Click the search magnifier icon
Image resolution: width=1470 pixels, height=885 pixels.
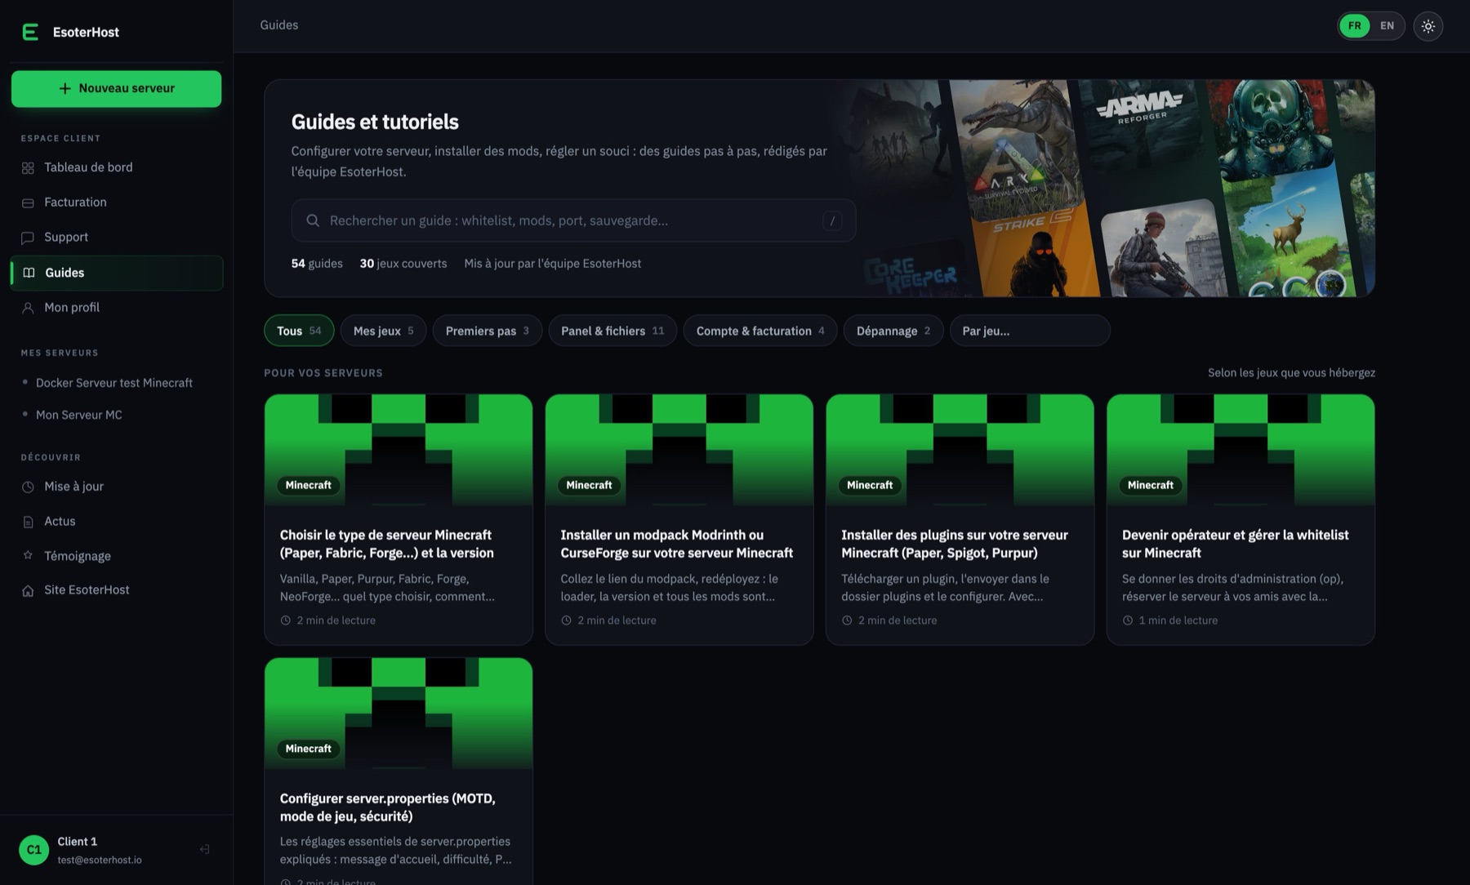click(x=313, y=220)
